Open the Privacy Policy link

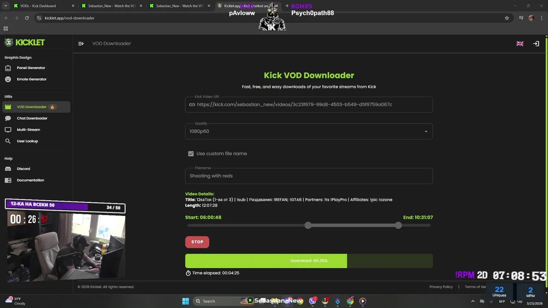click(x=441, y=287)
